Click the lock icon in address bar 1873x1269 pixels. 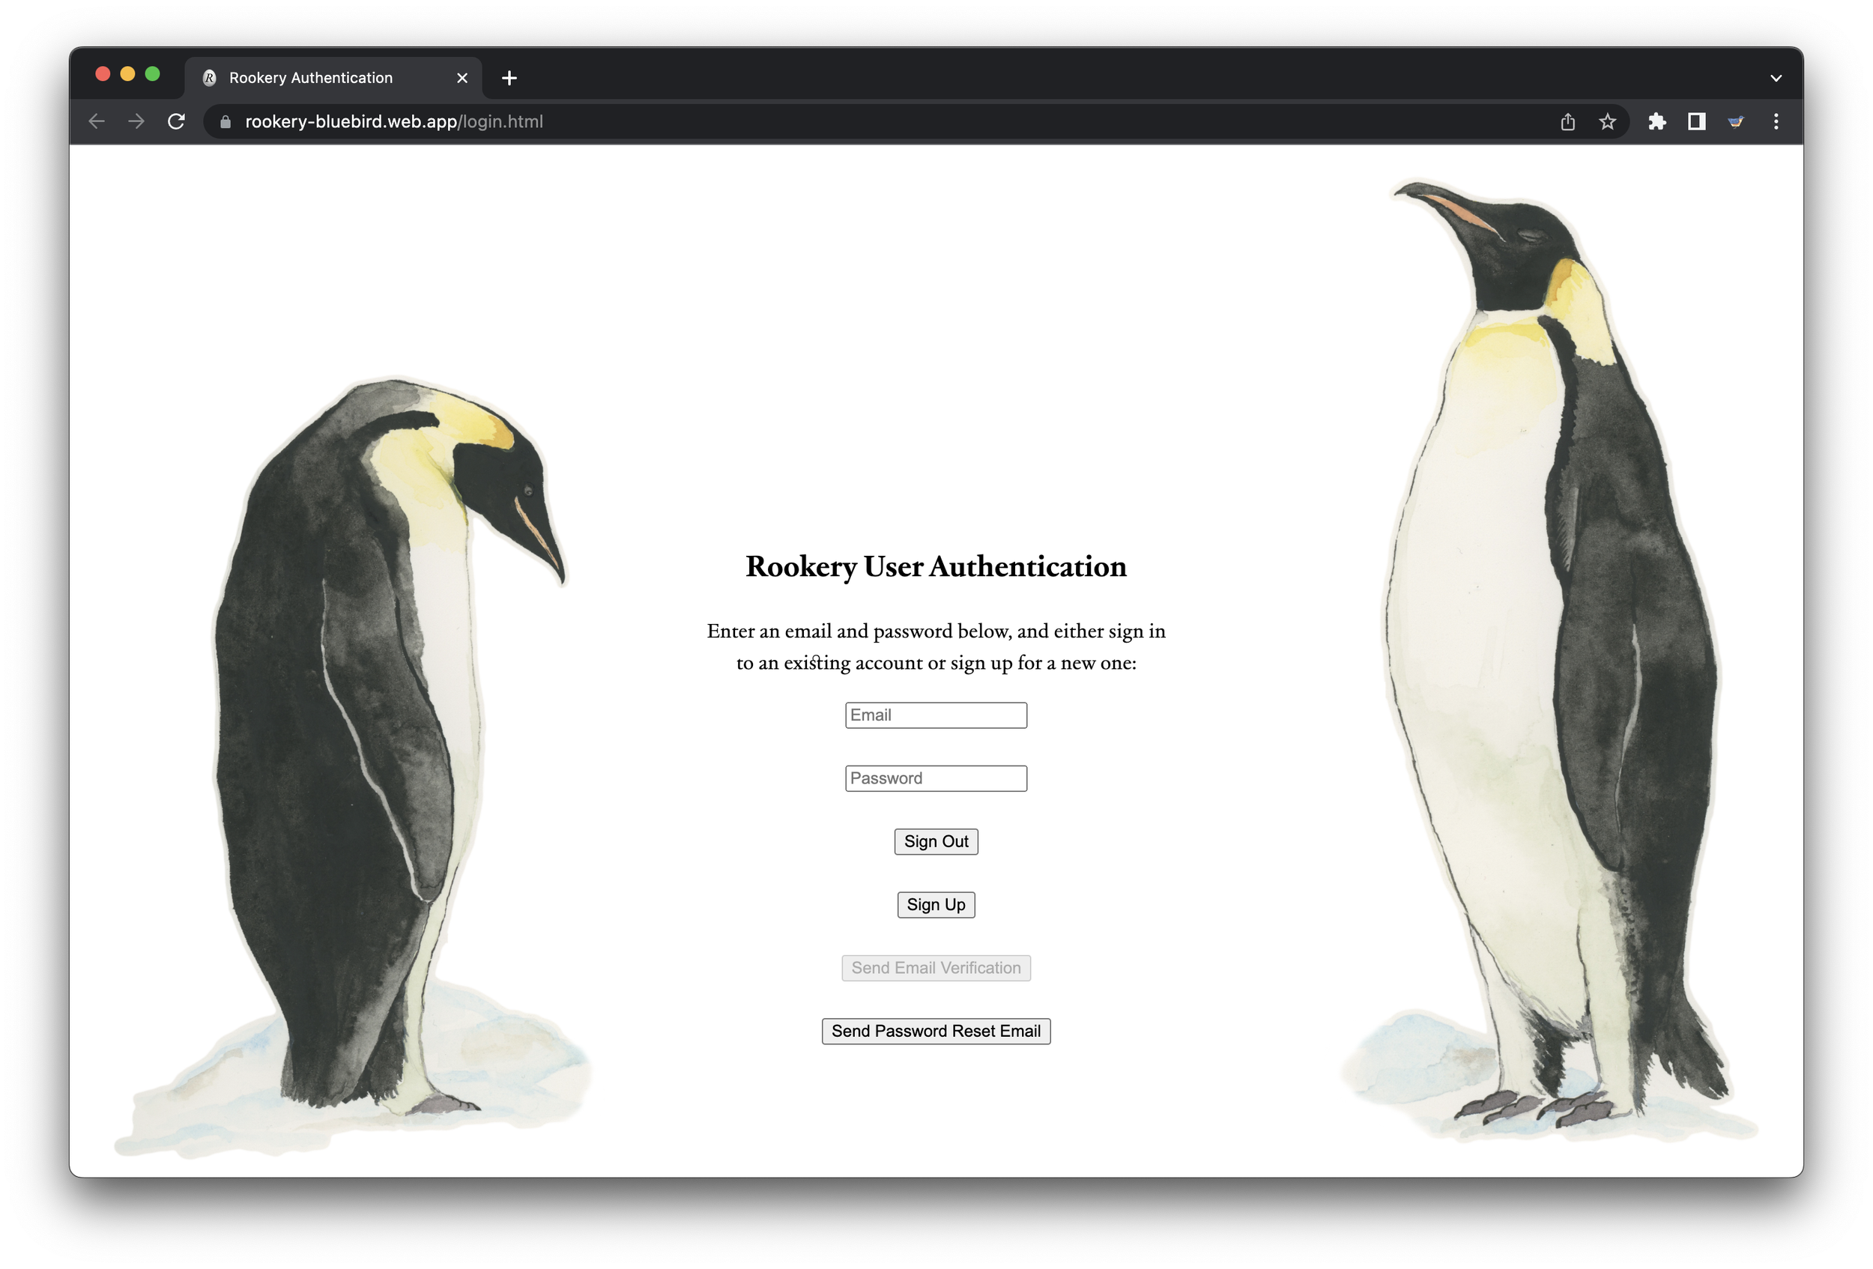pyautogui.click(x=226, y=121)
